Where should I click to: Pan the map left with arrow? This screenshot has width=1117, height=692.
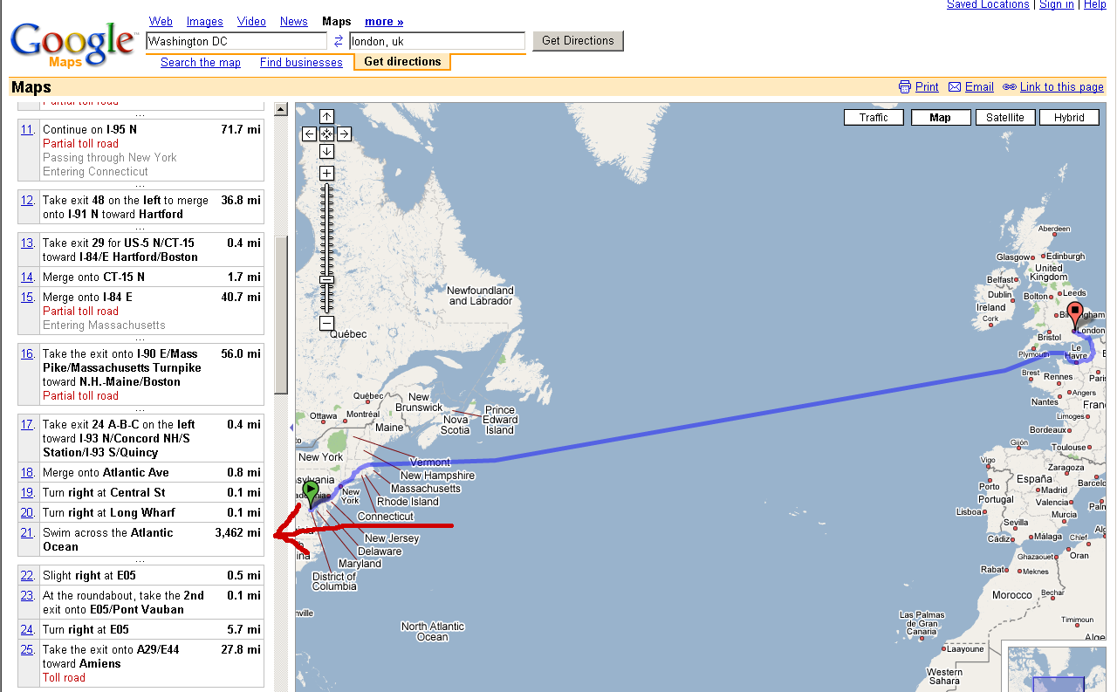(x=310, y=134)
